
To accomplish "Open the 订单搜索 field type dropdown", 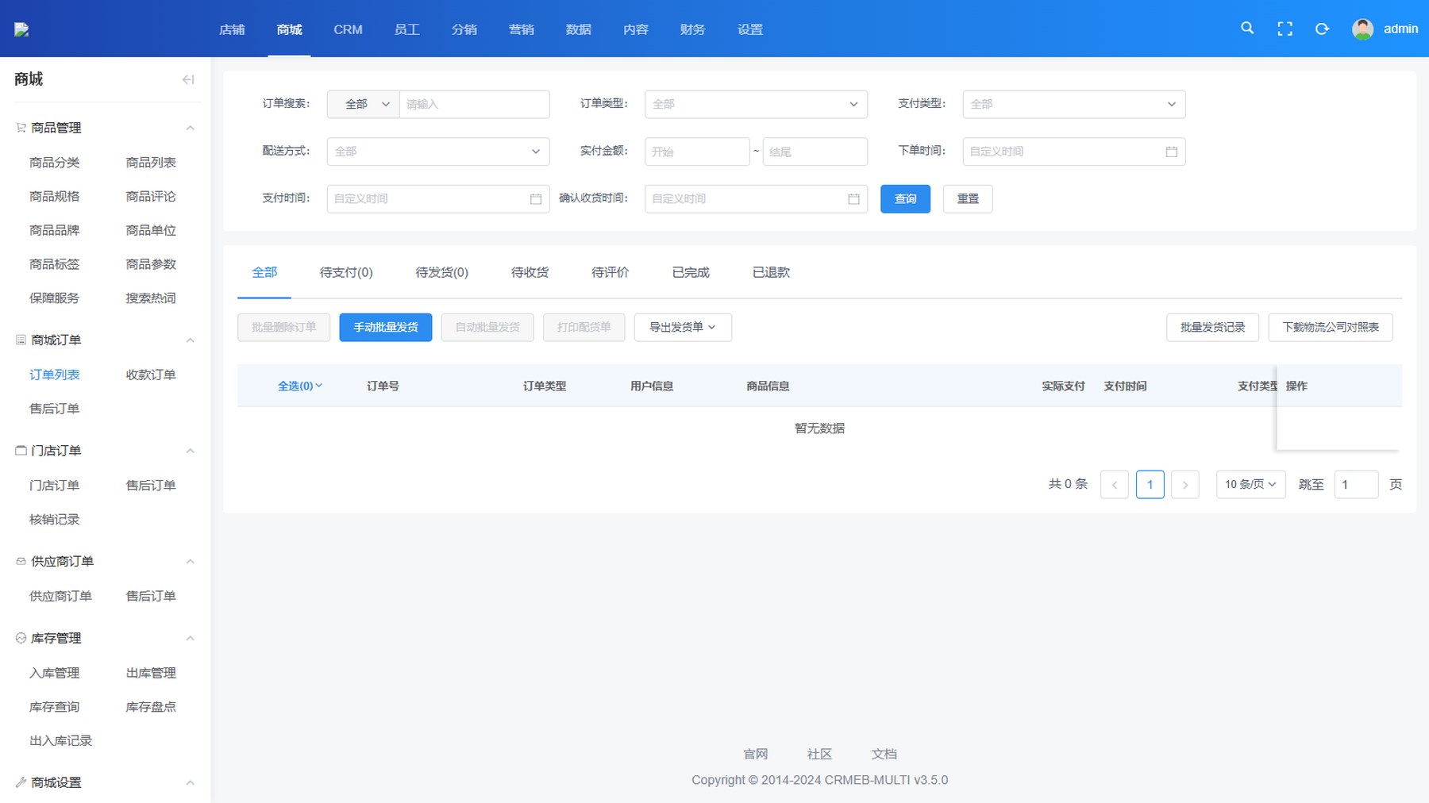I will (364, 104).
